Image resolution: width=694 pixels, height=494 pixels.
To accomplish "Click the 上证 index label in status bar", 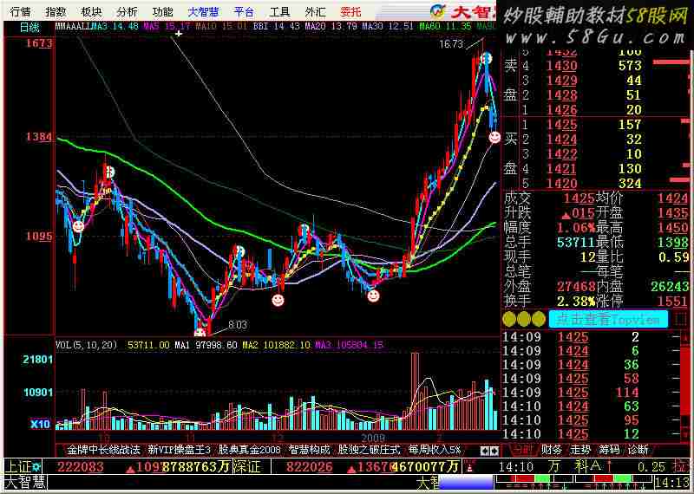I will pos(17,466).
